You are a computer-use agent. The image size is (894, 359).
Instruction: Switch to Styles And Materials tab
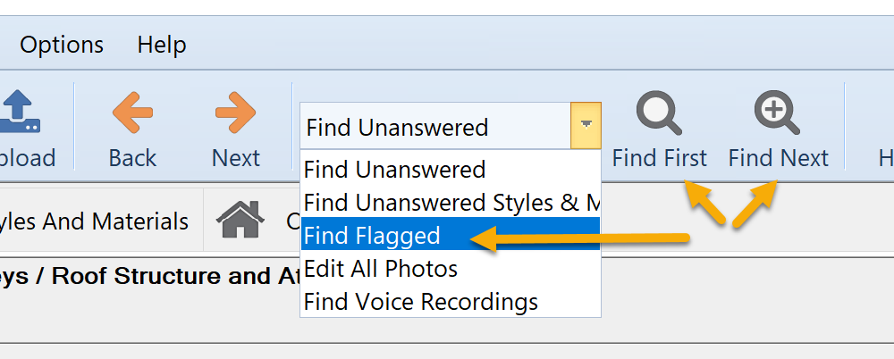tap(94, 221)
